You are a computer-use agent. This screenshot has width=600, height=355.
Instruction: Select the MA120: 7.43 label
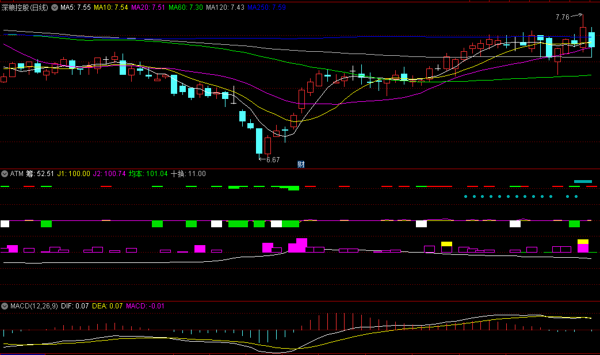pos(225,7)
